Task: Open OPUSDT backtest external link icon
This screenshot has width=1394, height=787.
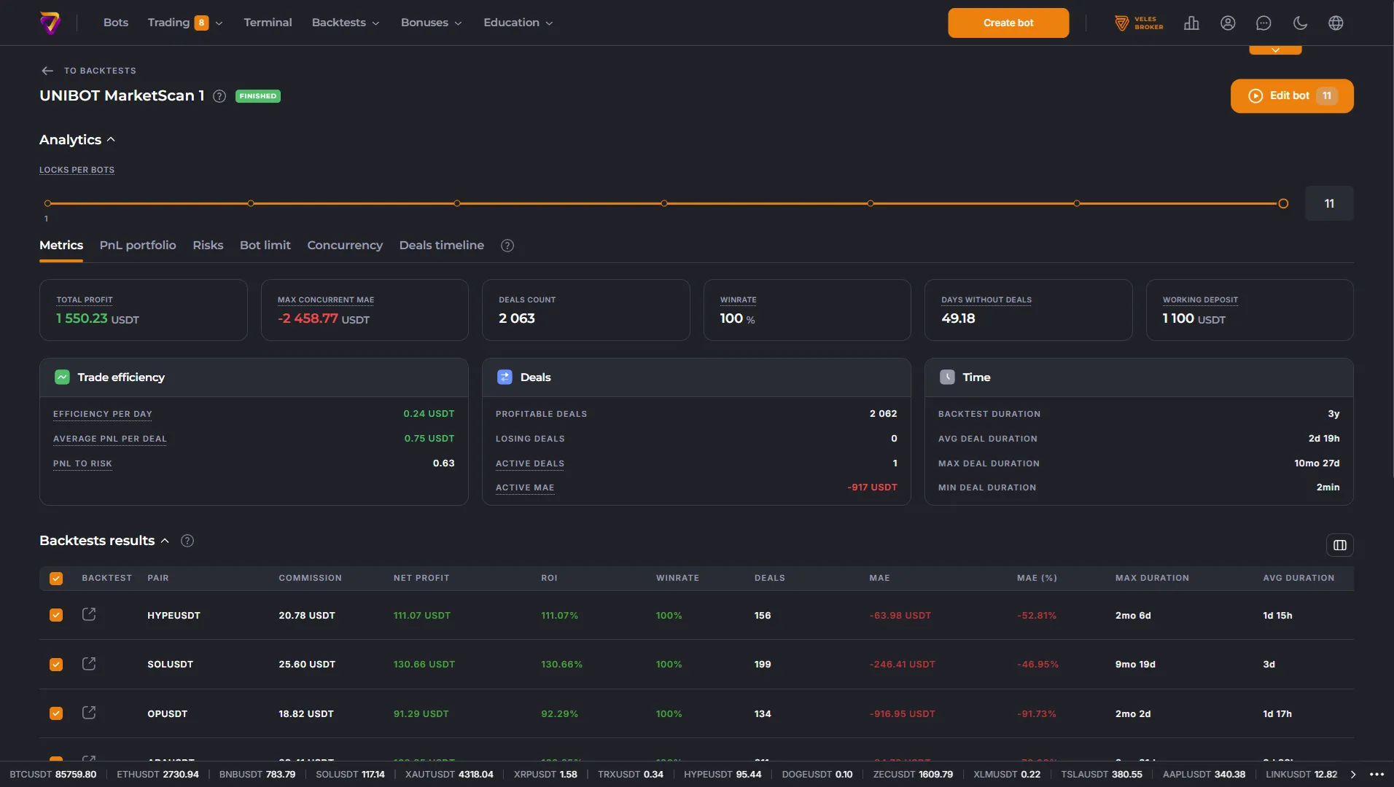Action: pyautogui.click(x=89, y=712)
